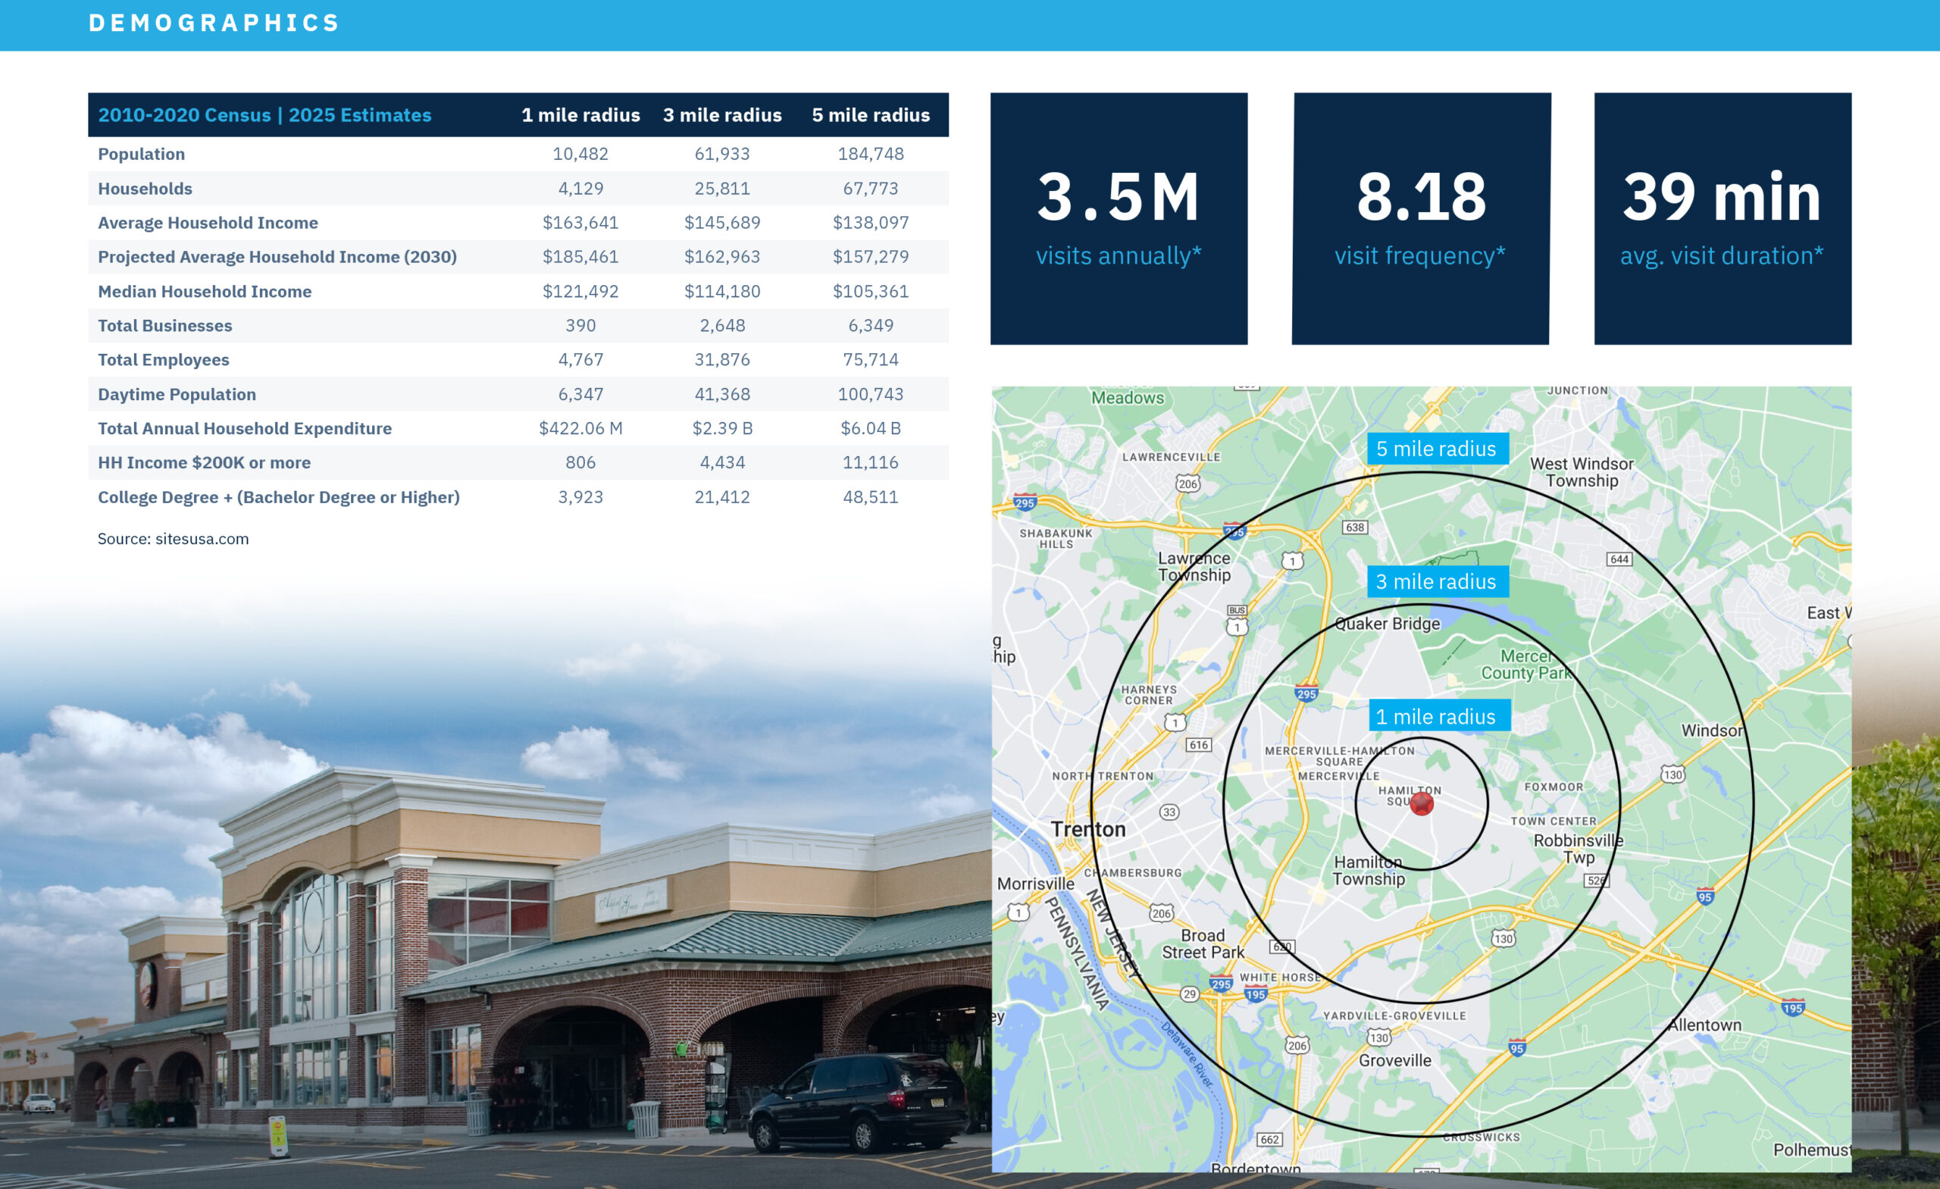
Task: Select the 1 mile radius map label
Action: point(1436,717)
